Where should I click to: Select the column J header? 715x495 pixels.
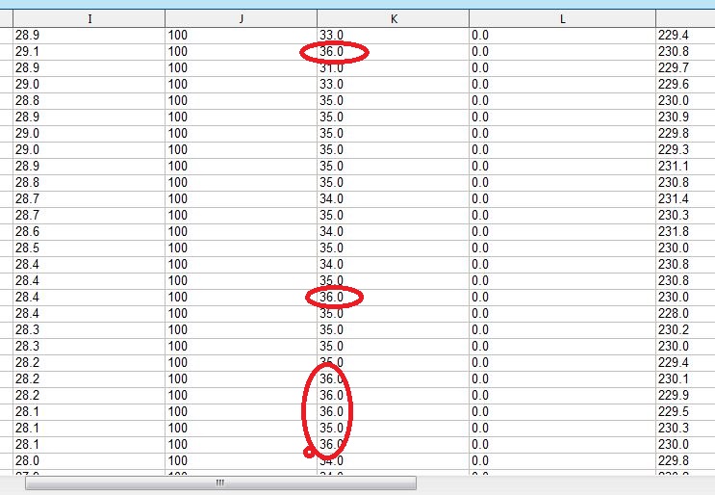(241, 18)
